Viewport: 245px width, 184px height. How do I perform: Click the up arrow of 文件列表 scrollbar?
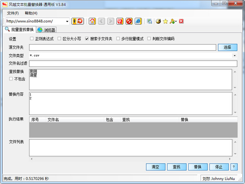coord(235,142)
